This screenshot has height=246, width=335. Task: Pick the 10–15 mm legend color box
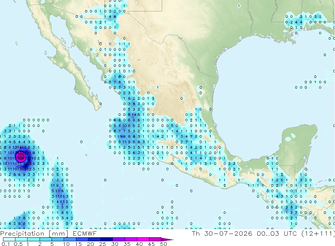pyautogui.click(x=70, y=239)
